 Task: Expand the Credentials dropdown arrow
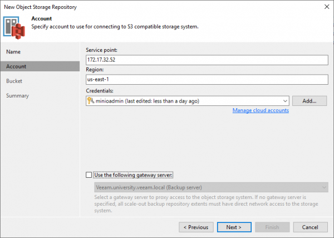[285, 101]
